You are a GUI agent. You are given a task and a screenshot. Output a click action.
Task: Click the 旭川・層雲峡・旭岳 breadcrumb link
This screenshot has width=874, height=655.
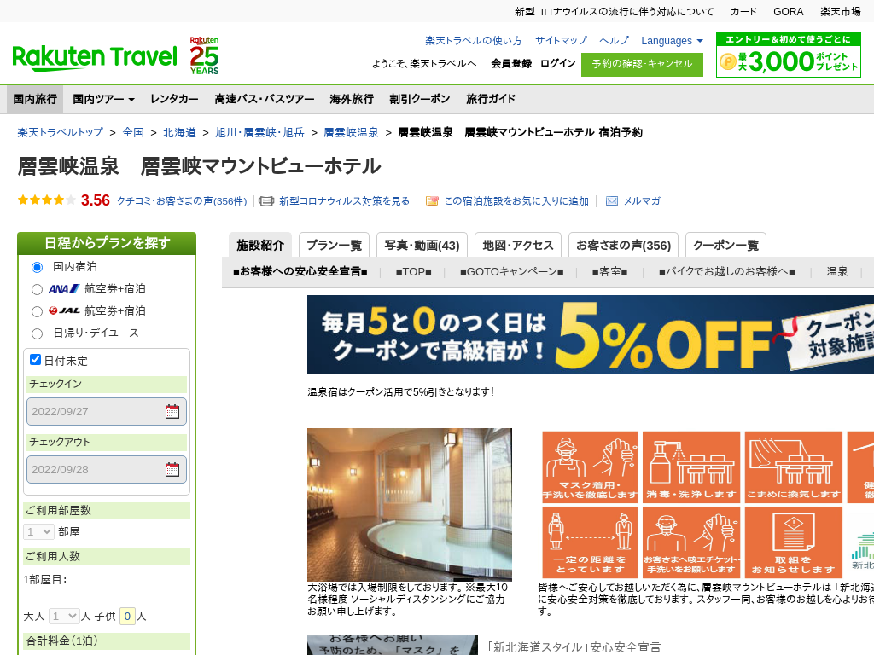click(x=259, y=132)
